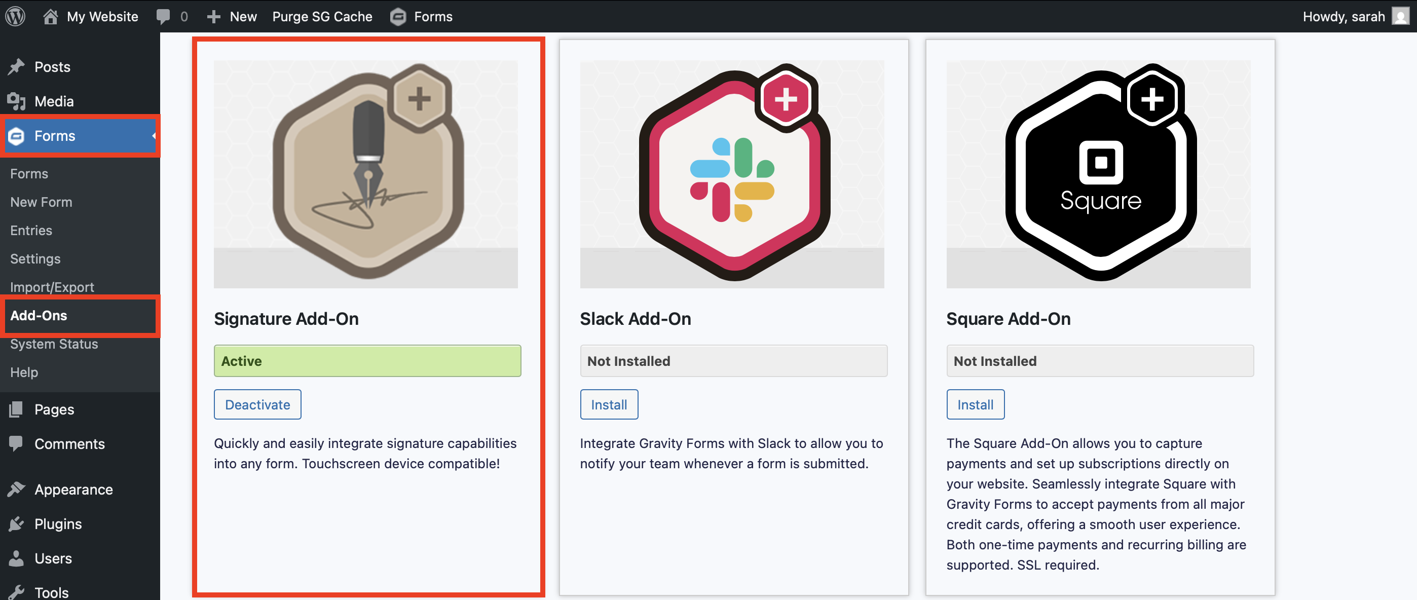Viewport: 1417px width, 600px height.
Task: Click the Plugins plug icon in sidebar
Action: click(17, 523)
